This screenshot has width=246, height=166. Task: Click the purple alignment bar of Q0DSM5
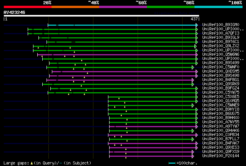[124, 72]
